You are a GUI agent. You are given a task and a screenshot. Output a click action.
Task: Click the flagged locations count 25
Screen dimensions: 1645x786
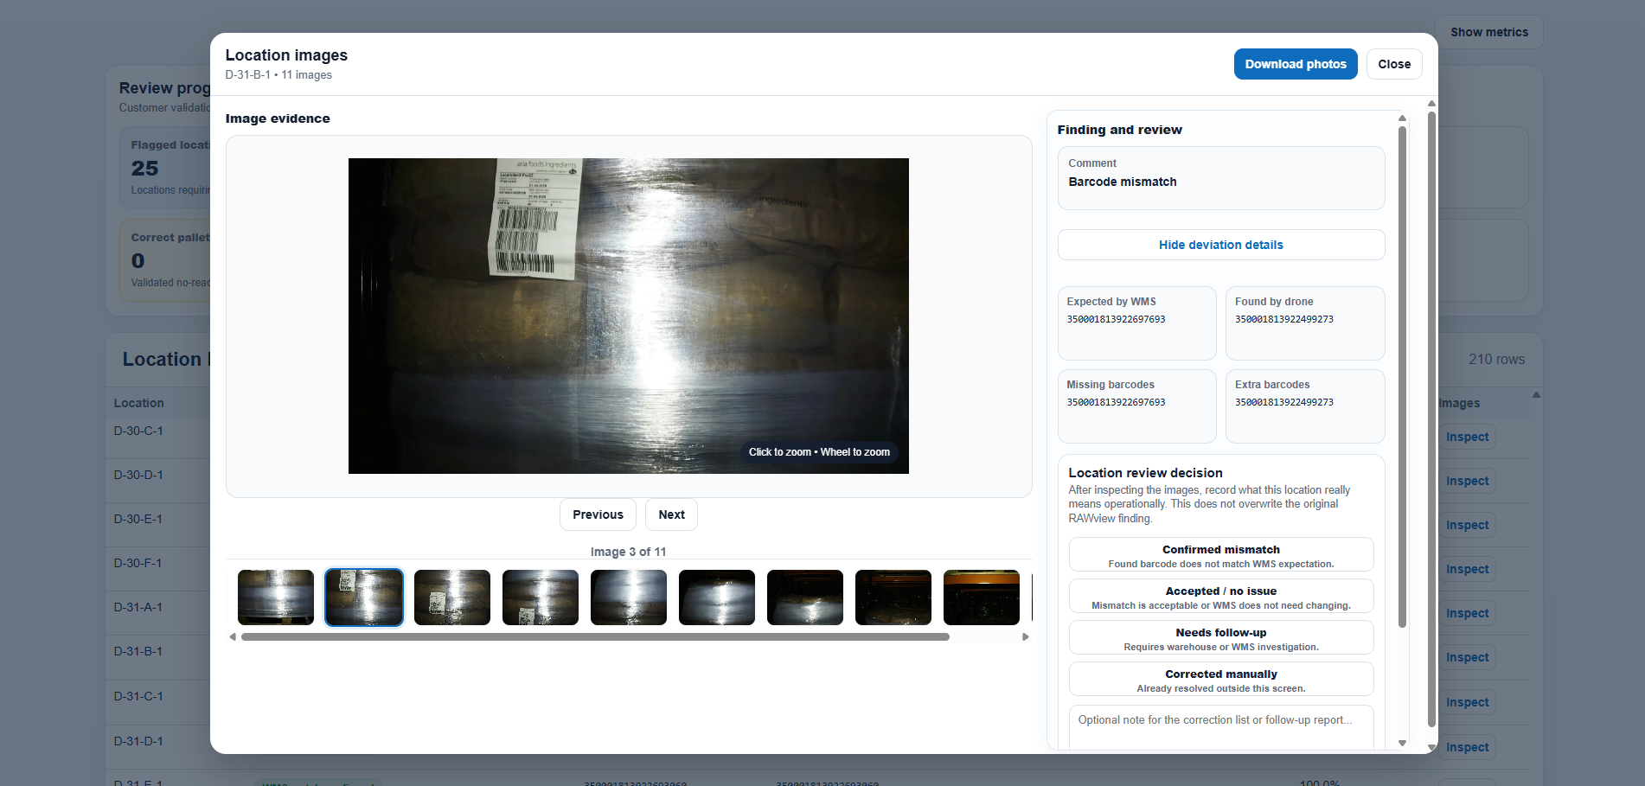coord(144,169)
